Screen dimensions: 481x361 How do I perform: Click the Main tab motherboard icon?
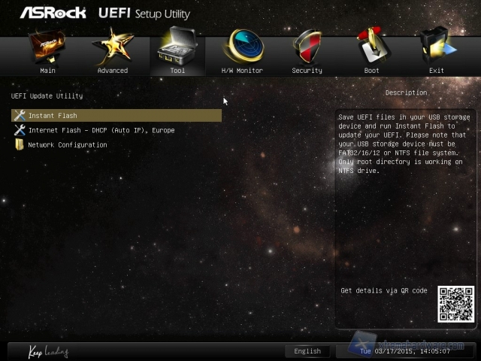coord(47,47)
